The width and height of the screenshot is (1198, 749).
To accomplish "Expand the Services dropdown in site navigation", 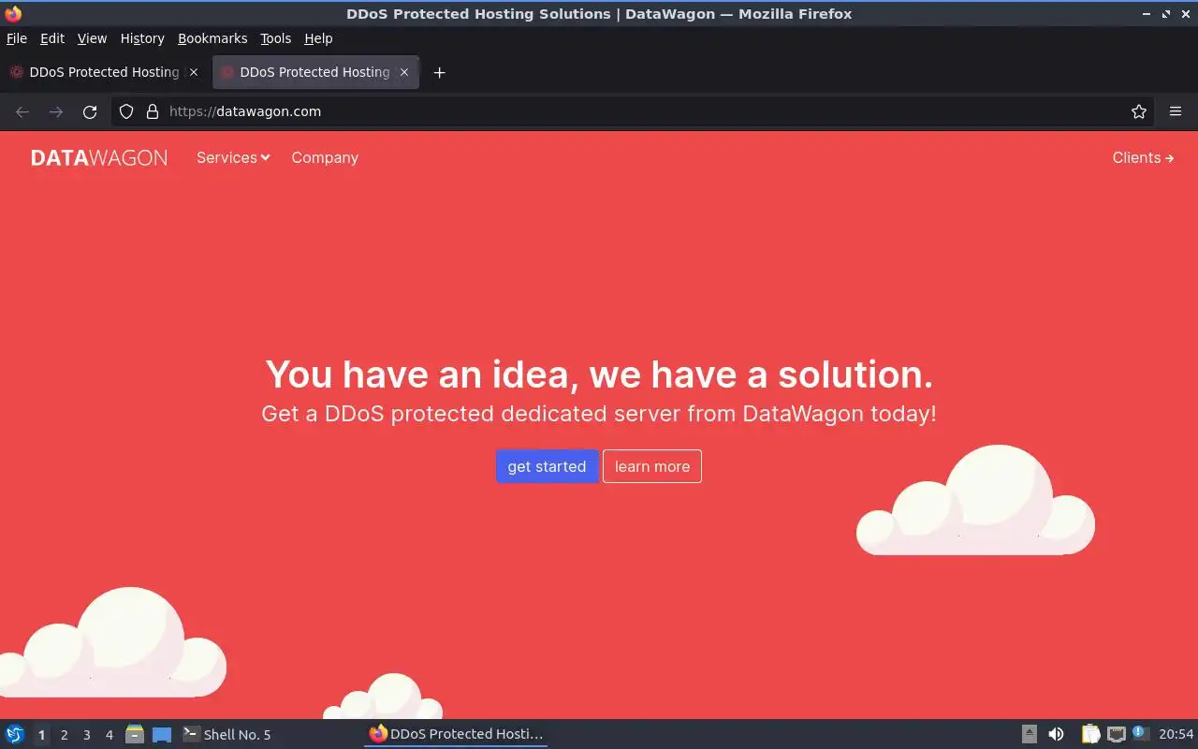I will coord(233,157).
